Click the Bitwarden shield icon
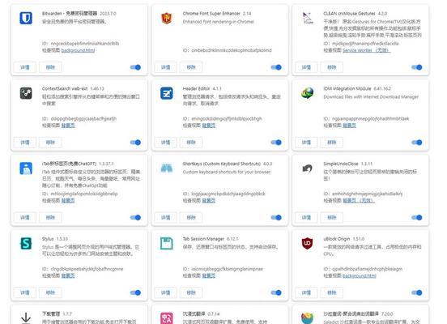The width and height of the screenshot is (447, 324). point(26,18)
